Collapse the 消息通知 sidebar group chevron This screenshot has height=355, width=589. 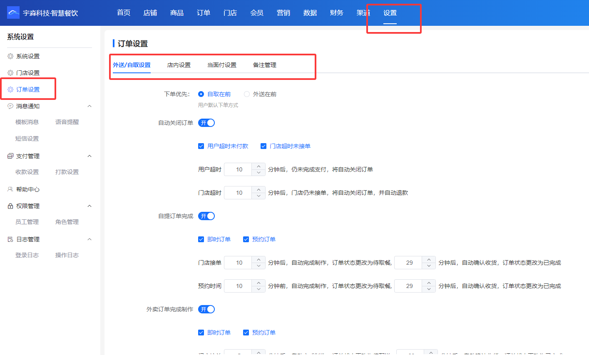point(89,106)
